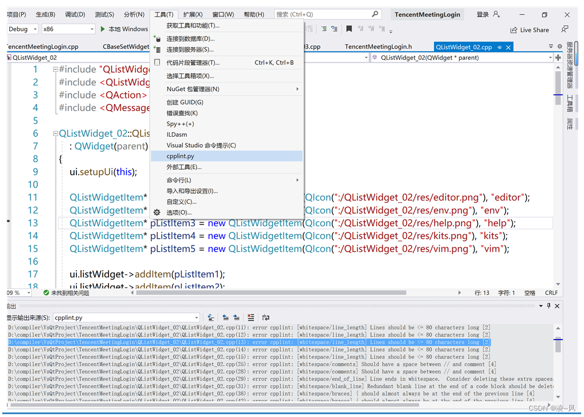This screenshot has width=584, height=417.
Task: Click the Live Share button
Action: (x=529, y=30)
